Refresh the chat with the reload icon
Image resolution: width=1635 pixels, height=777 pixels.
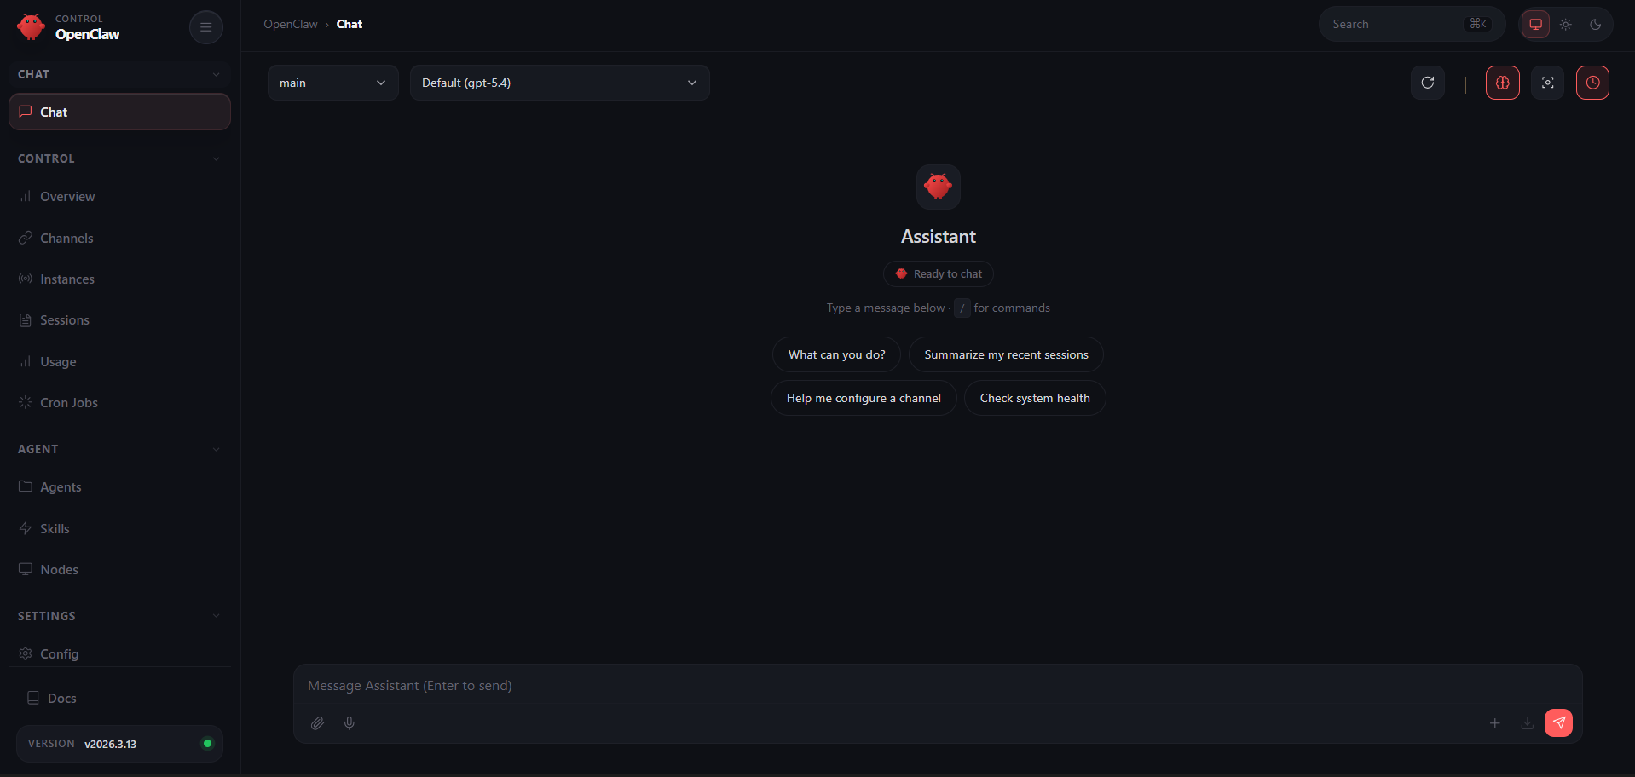1427,83
